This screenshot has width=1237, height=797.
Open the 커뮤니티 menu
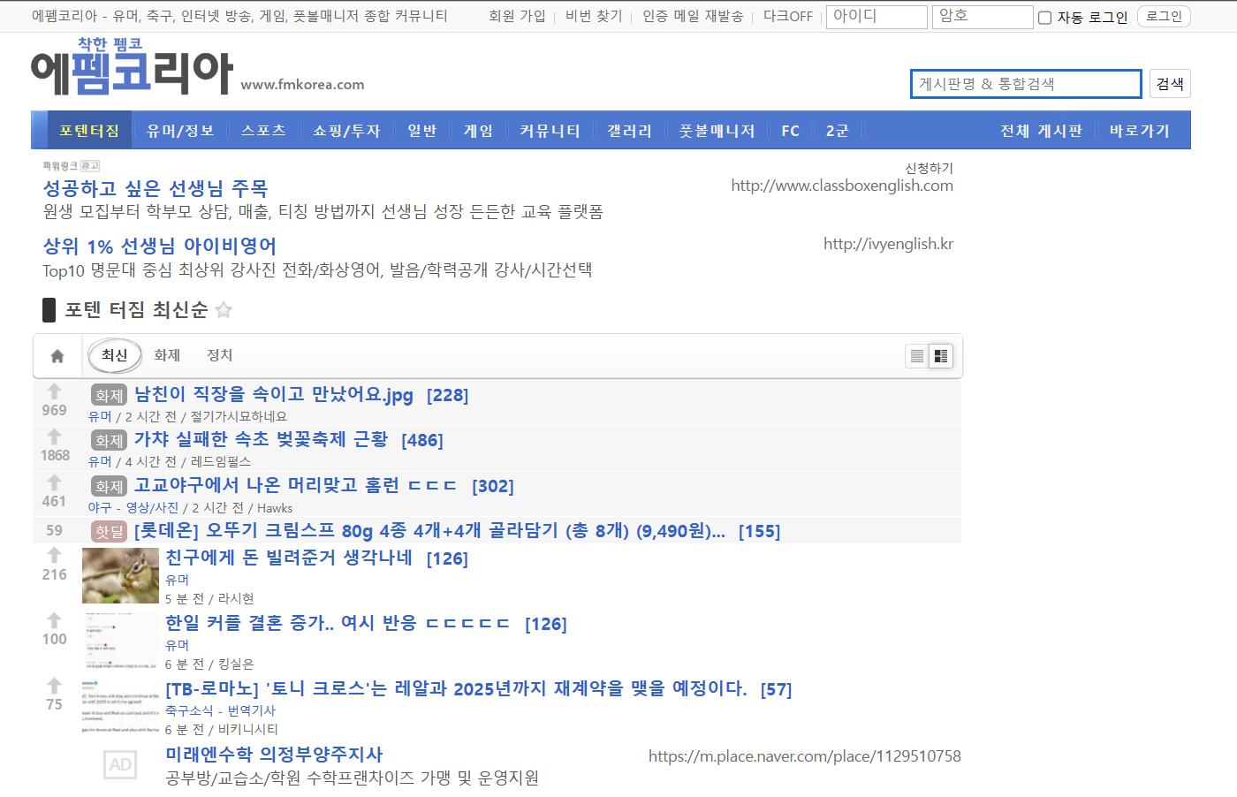click(550, 131)
